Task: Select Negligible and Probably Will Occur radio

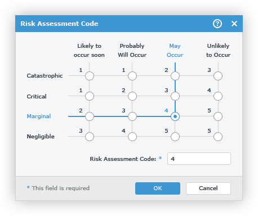Action: [132, 137]
